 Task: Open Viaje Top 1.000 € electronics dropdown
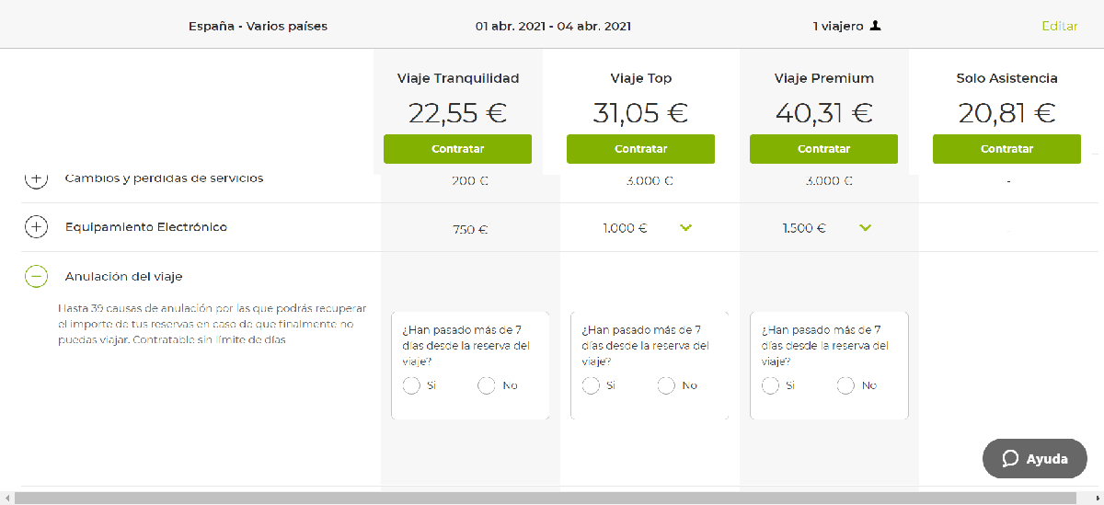pyautogui.click(x=685, y=228)
